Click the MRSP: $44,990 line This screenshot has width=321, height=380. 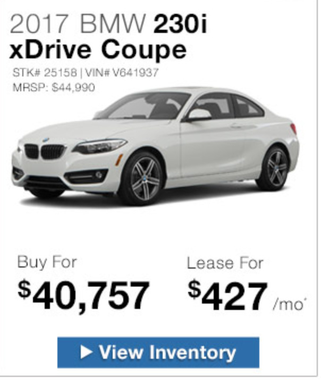point(54,88)
